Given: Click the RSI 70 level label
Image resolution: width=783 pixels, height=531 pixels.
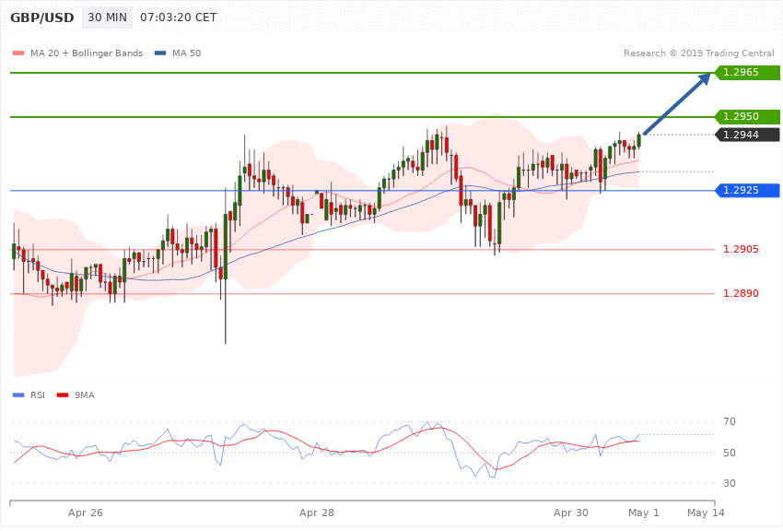Looking at the screenshot, I should (x=729, y=421).
